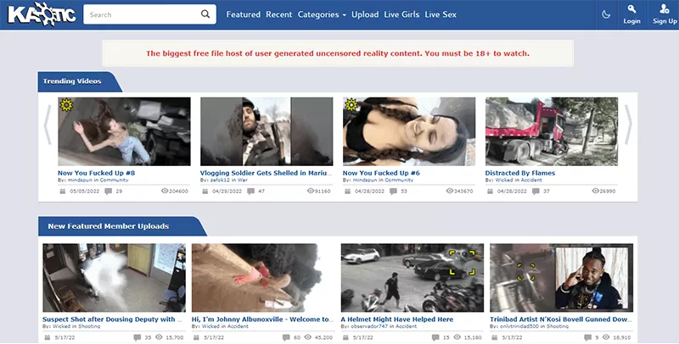Click comment icon under A Helmet Might Have Helped

click(x=435, y=337)
